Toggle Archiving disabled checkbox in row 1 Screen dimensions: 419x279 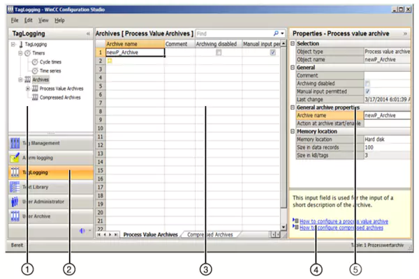(219, 52)
